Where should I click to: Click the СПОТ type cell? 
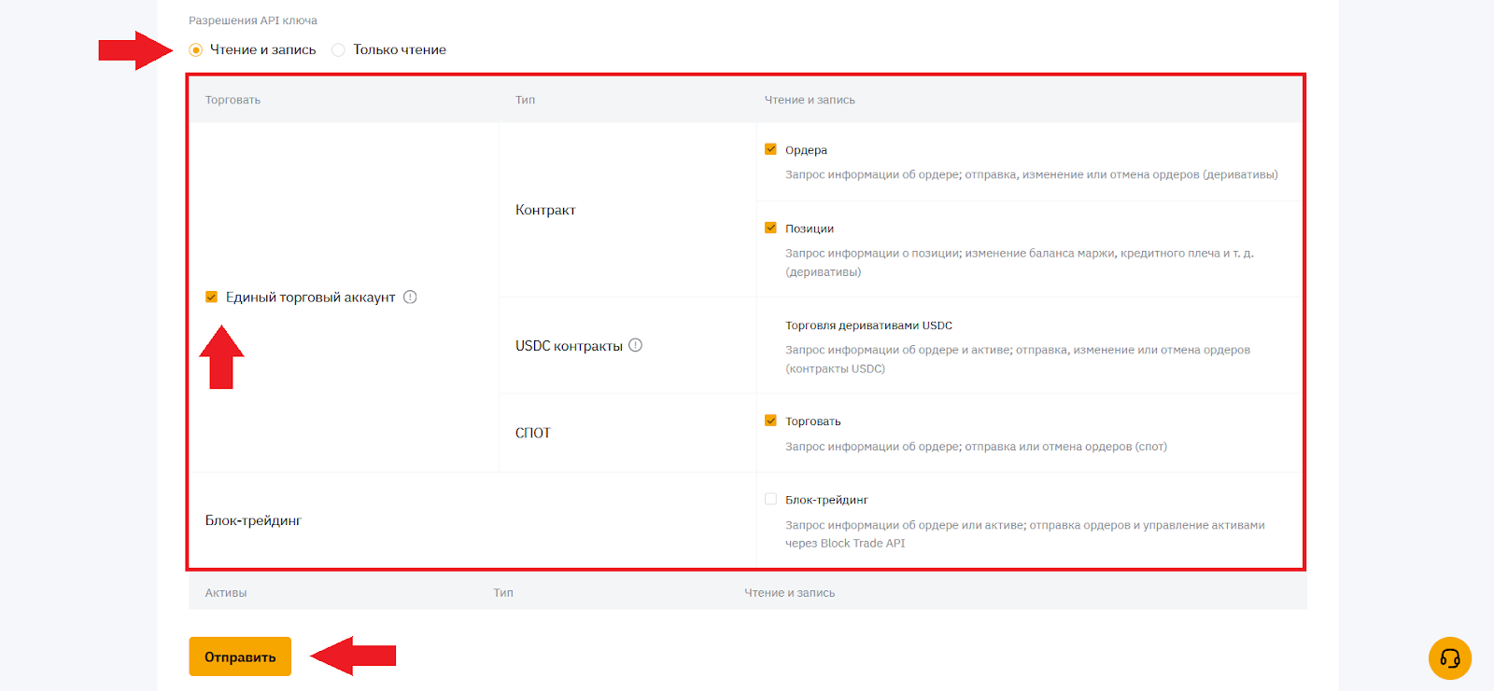point(533,433)
